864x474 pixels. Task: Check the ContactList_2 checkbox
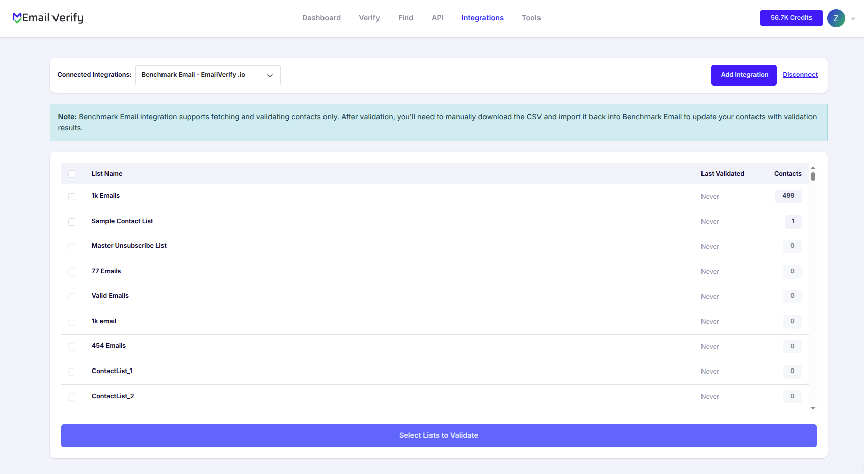click(72, 397)
